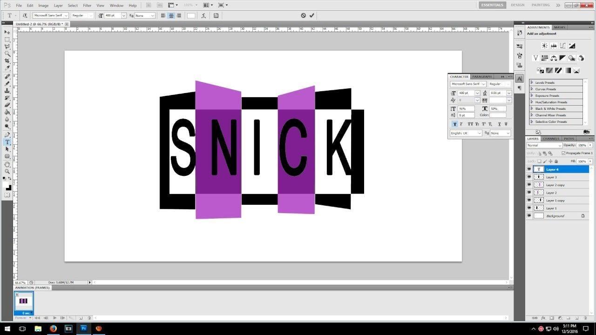This screenshot has height=335, width=596.
Task: Switch to the Essentials workspace
Action: 492,5
